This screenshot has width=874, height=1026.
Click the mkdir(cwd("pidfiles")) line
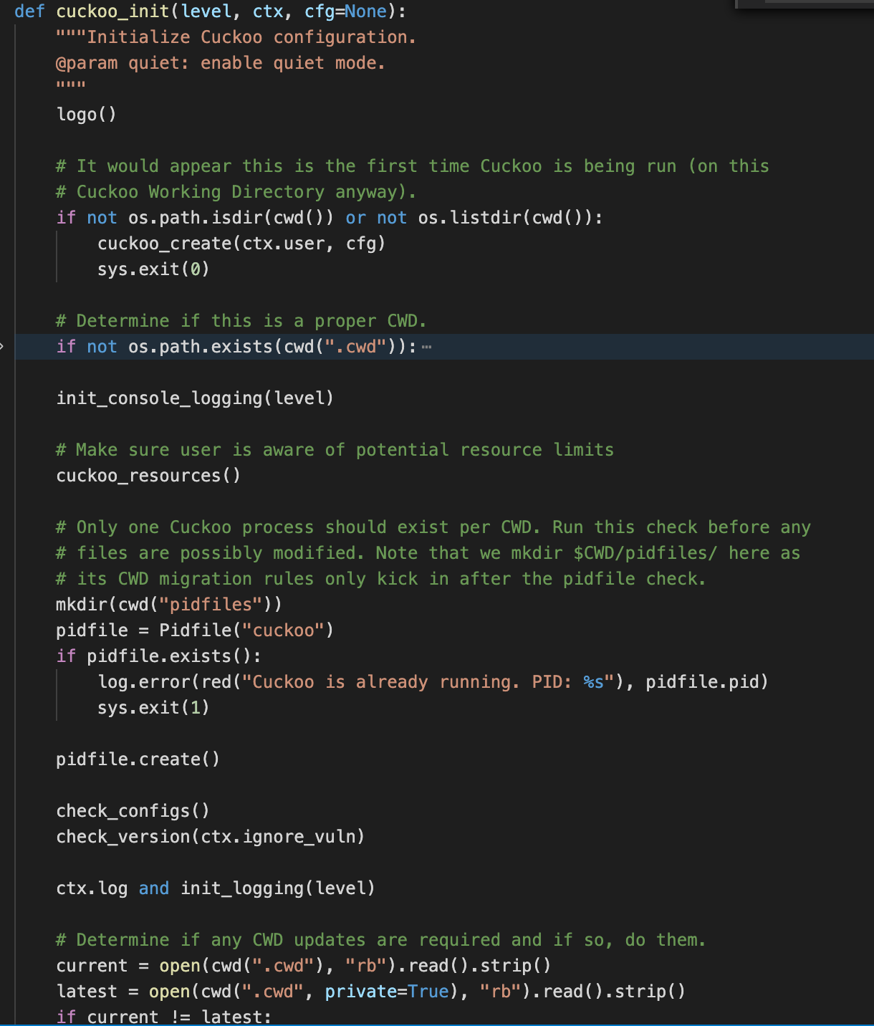(169, 605)
